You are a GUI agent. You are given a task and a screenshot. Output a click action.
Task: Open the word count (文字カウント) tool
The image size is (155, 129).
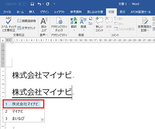26,28
